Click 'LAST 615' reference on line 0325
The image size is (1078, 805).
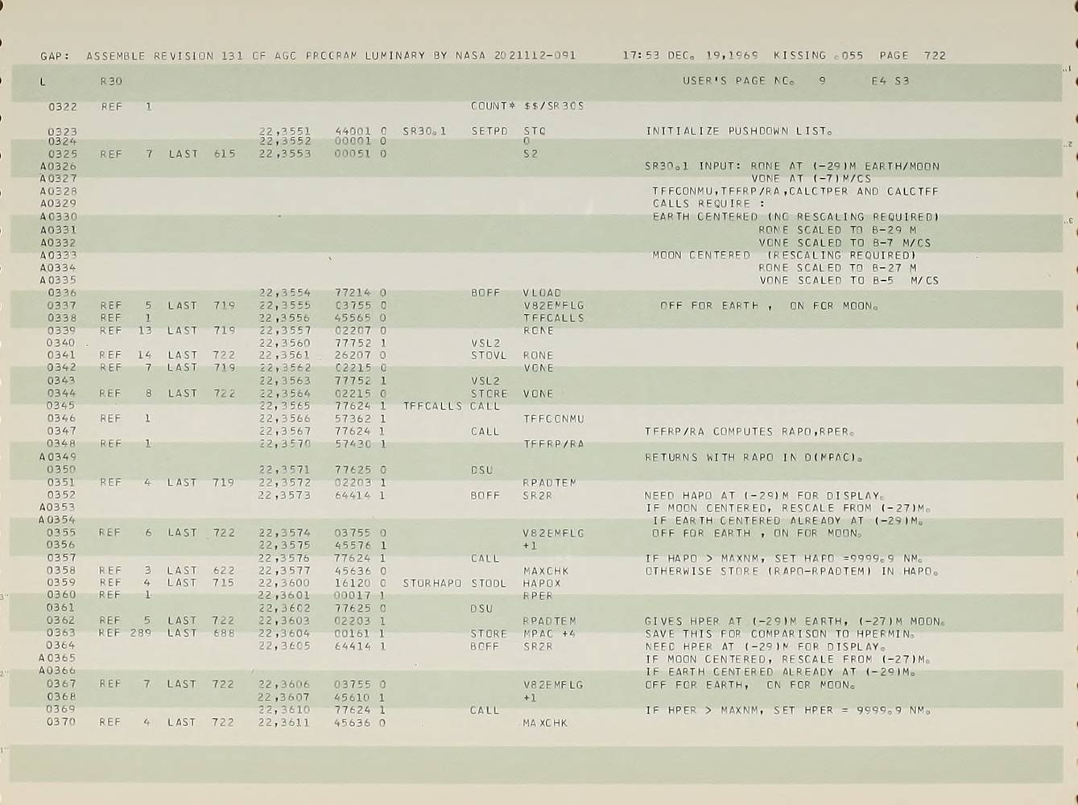(202, 153)
